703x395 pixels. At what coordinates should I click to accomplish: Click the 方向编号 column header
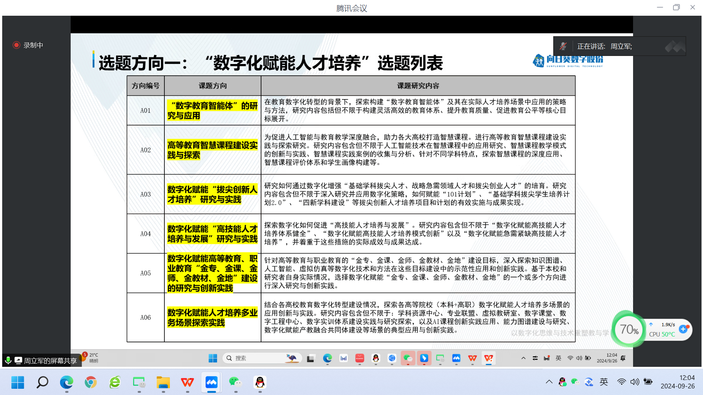point(145,86)
